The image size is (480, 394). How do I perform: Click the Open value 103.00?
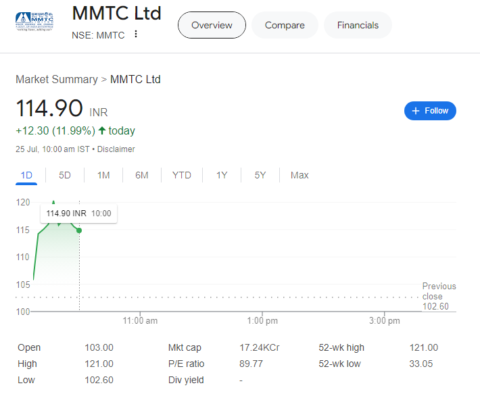click(x=99, y=348)
